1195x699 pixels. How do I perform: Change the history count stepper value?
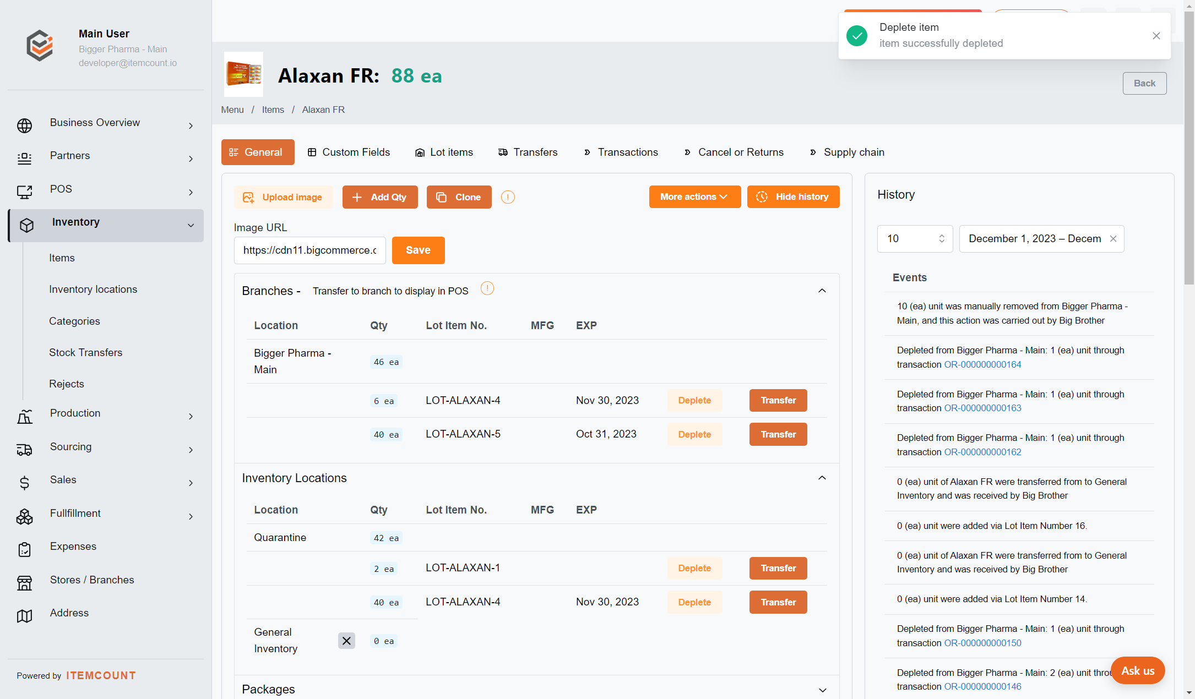coord(942,239)
